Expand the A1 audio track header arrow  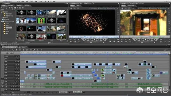(4, 84)
